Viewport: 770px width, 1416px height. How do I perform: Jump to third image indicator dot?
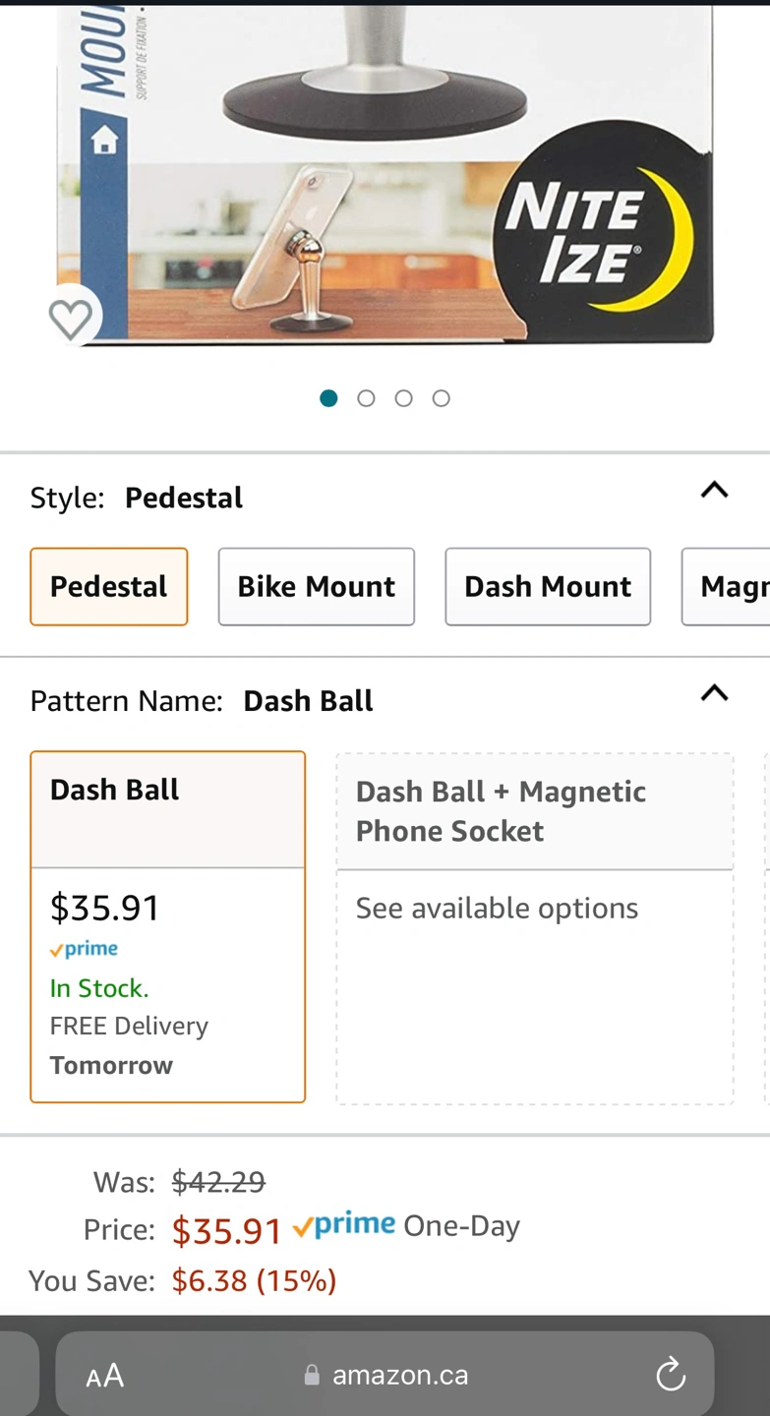coord(404,398)
